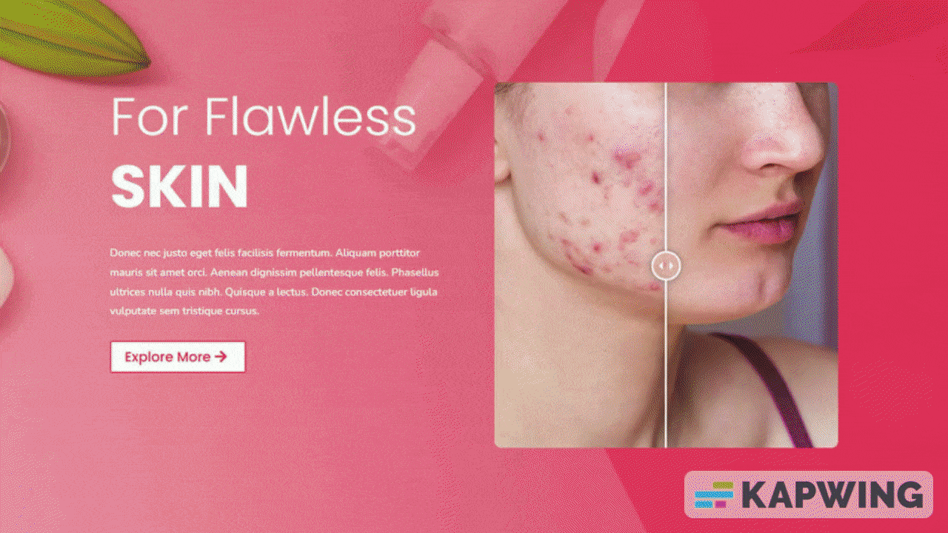Click the green leaf decoration

coord(73,37)
